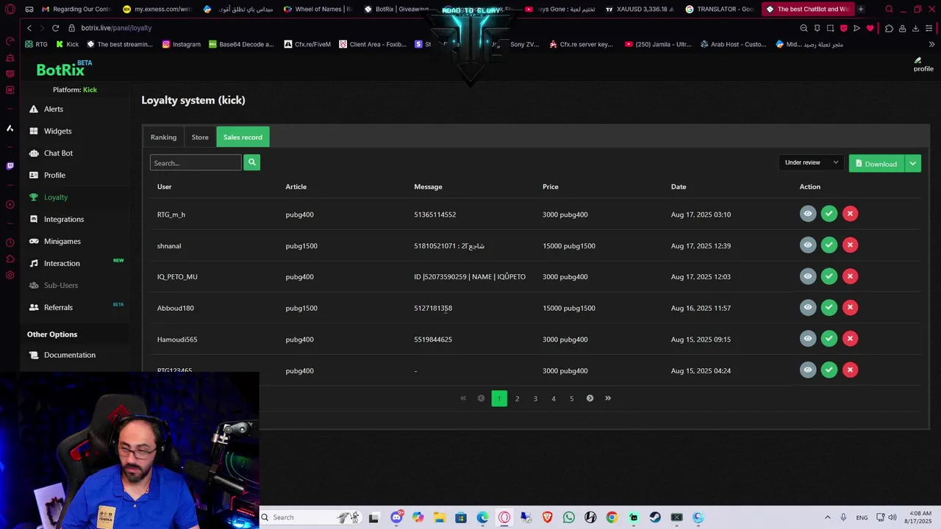Go back in the browser

click(29, 28)
